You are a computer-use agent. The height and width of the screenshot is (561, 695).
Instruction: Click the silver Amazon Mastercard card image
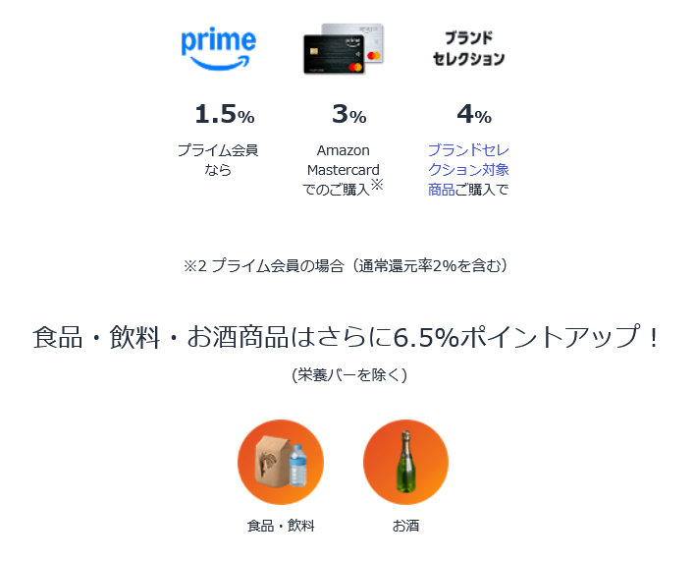[x=361, y=37]
